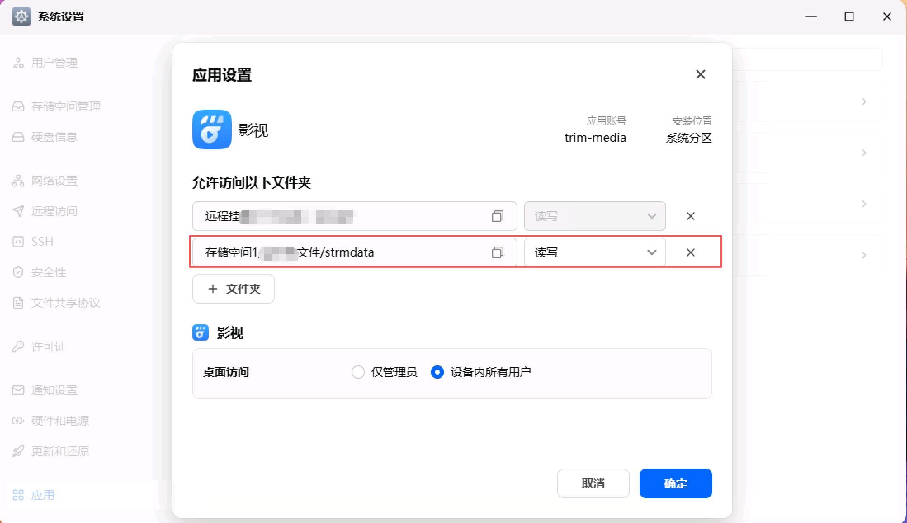The height and width of the screenshot is (523, 907).
Task: Go to SSH settings in sidebar
Action: 42,242
